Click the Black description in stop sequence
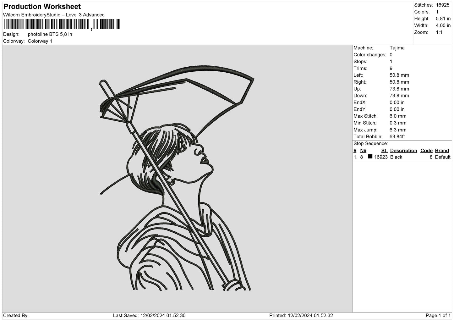The image size is (454, 321). click(x=396, y=157)
